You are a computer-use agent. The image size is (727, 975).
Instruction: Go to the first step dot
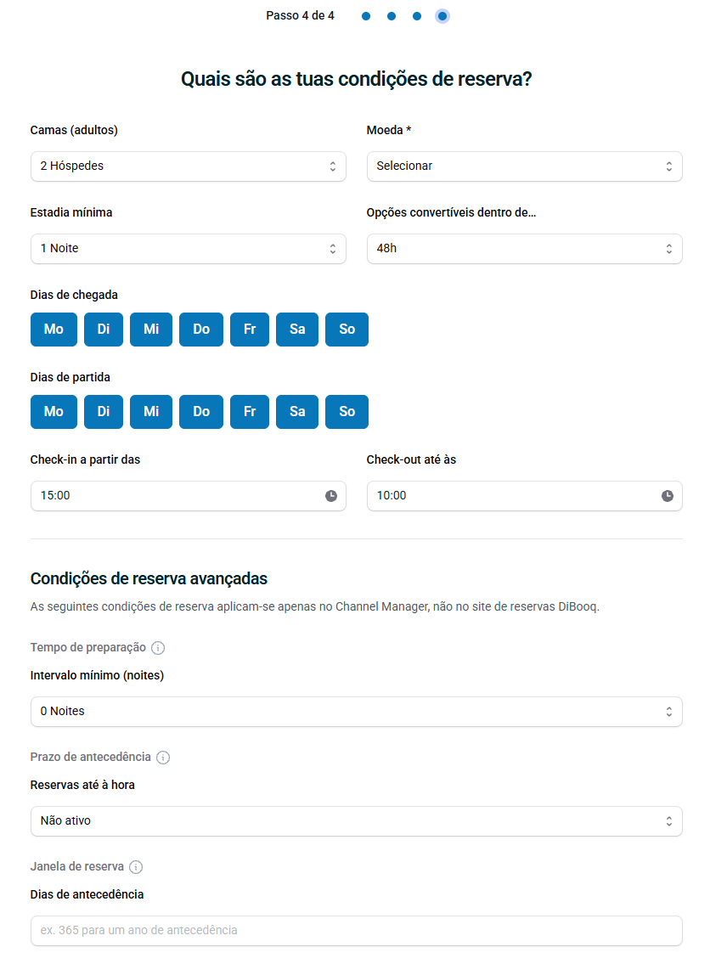coord(366,16)
